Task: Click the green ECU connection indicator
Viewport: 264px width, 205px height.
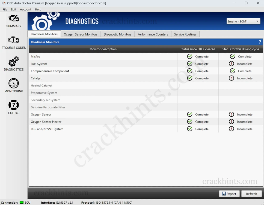Action: (x=22, y=203)
